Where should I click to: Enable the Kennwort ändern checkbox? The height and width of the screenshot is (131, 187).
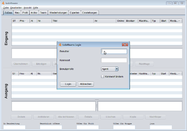103,77
